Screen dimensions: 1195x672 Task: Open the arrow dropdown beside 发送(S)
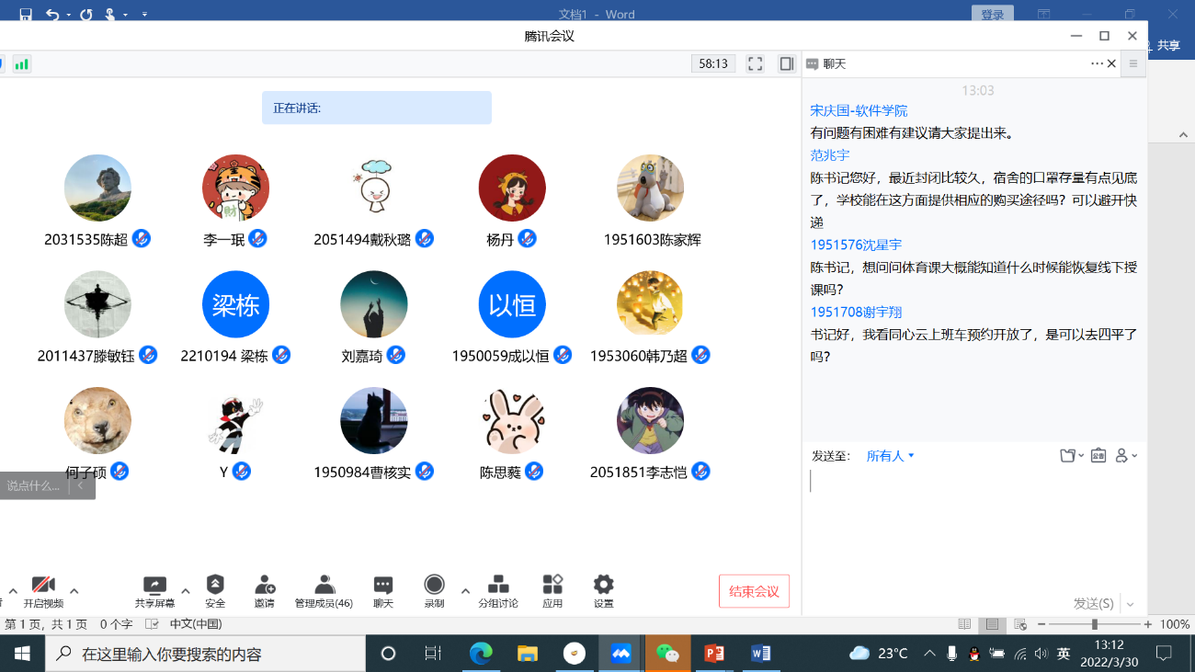pos(1131,604)
